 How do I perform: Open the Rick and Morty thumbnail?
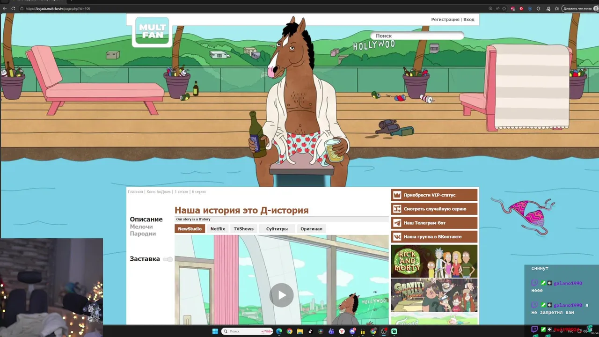[x=434, y=261]
